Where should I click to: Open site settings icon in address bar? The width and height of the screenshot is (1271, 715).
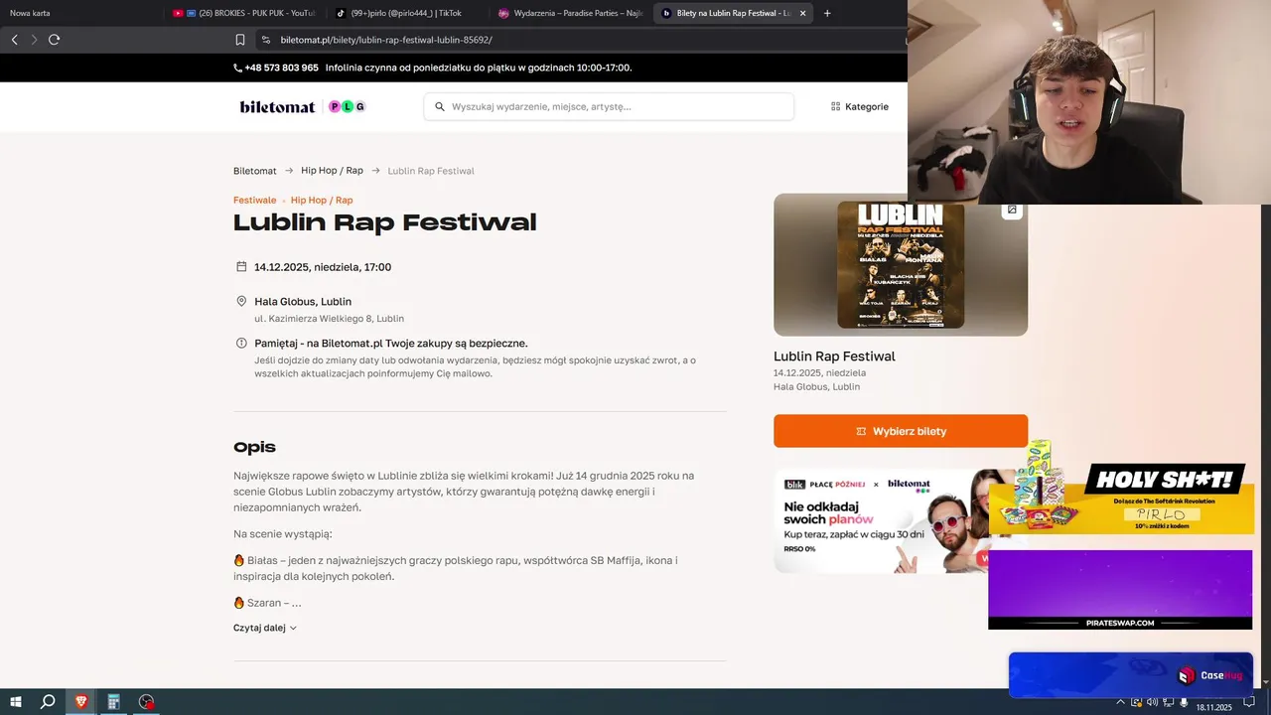pyautogui.click(x=265, y=40)
